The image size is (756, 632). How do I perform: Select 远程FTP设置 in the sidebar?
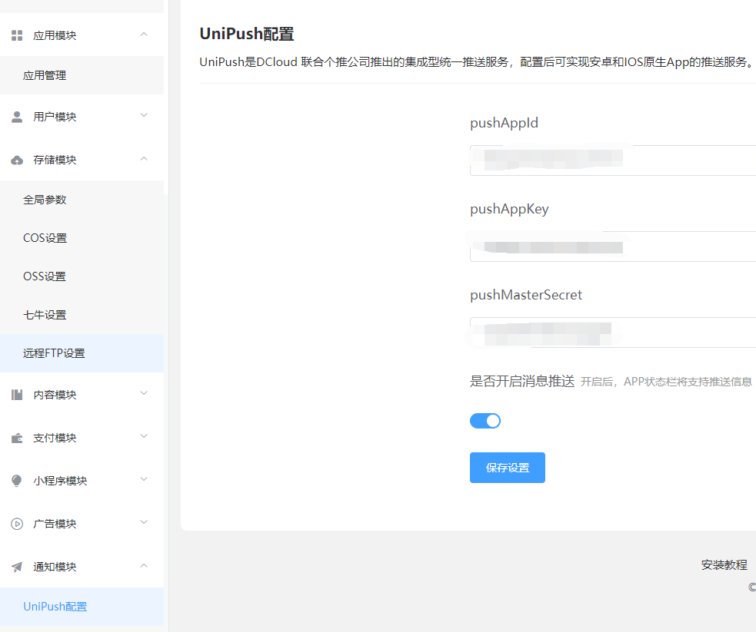coord(82,353)
